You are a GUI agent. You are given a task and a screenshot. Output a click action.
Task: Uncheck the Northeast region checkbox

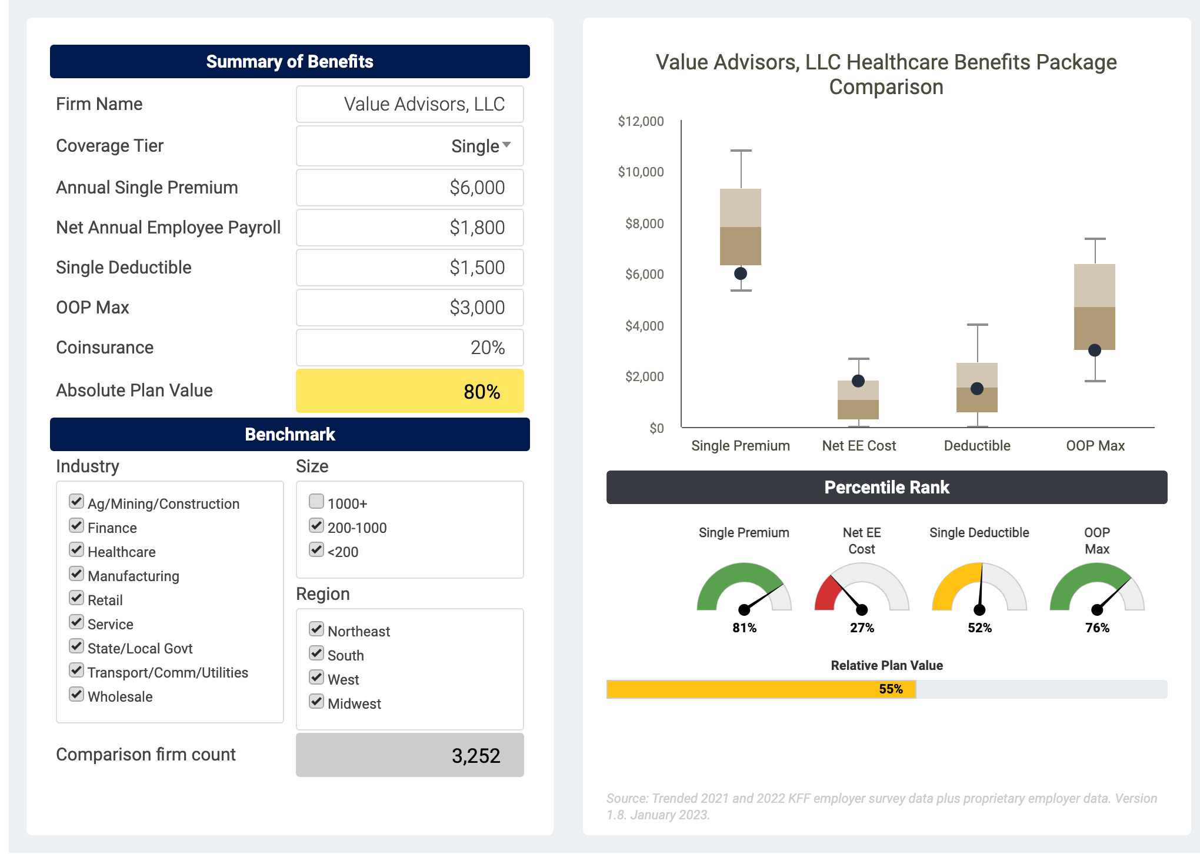tap(316, 629)
